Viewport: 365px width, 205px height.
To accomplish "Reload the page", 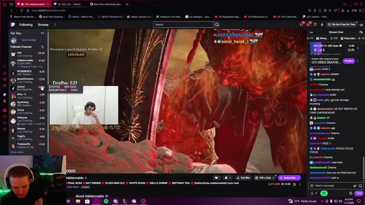I will point(21,11).
